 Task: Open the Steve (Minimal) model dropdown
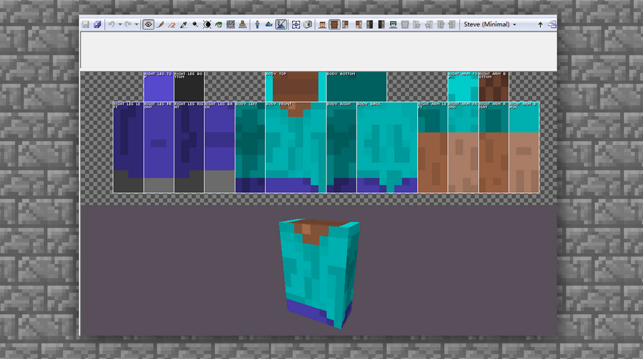(490, 24)
